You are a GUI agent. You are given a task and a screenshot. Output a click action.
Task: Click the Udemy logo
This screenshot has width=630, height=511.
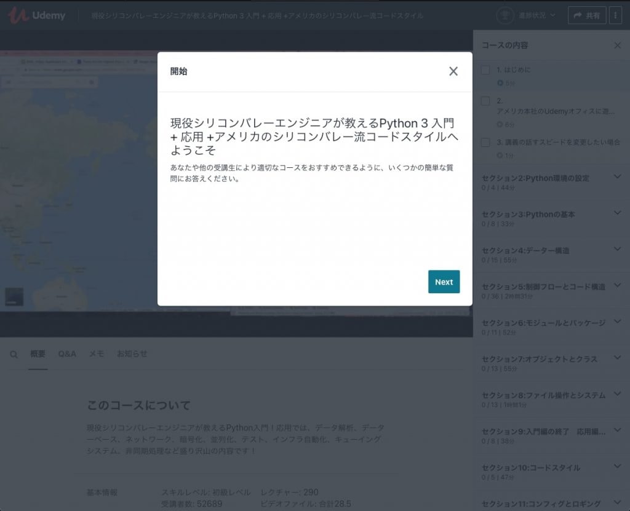(37, 15)
